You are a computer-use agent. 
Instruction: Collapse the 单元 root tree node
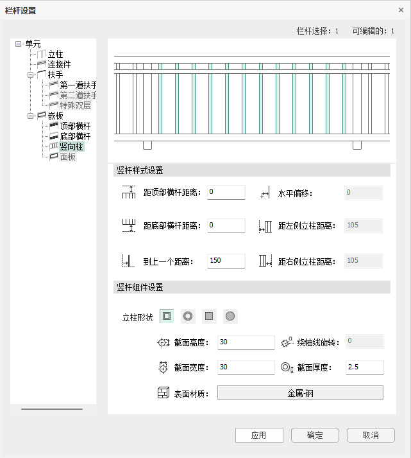(x=19, y=44)
